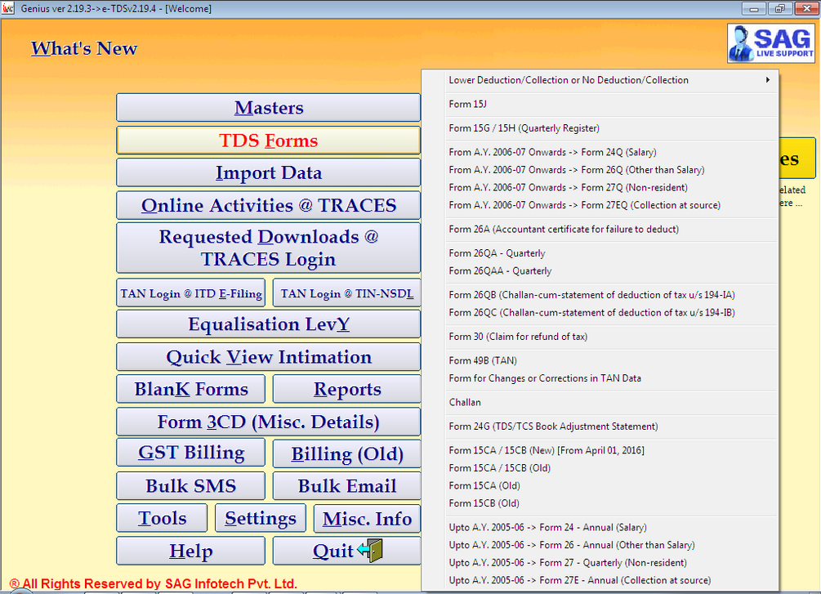Select the TDS Forms button
This screenshot has width=821, height=594.
pyautogui.click(x=268, y=140)
